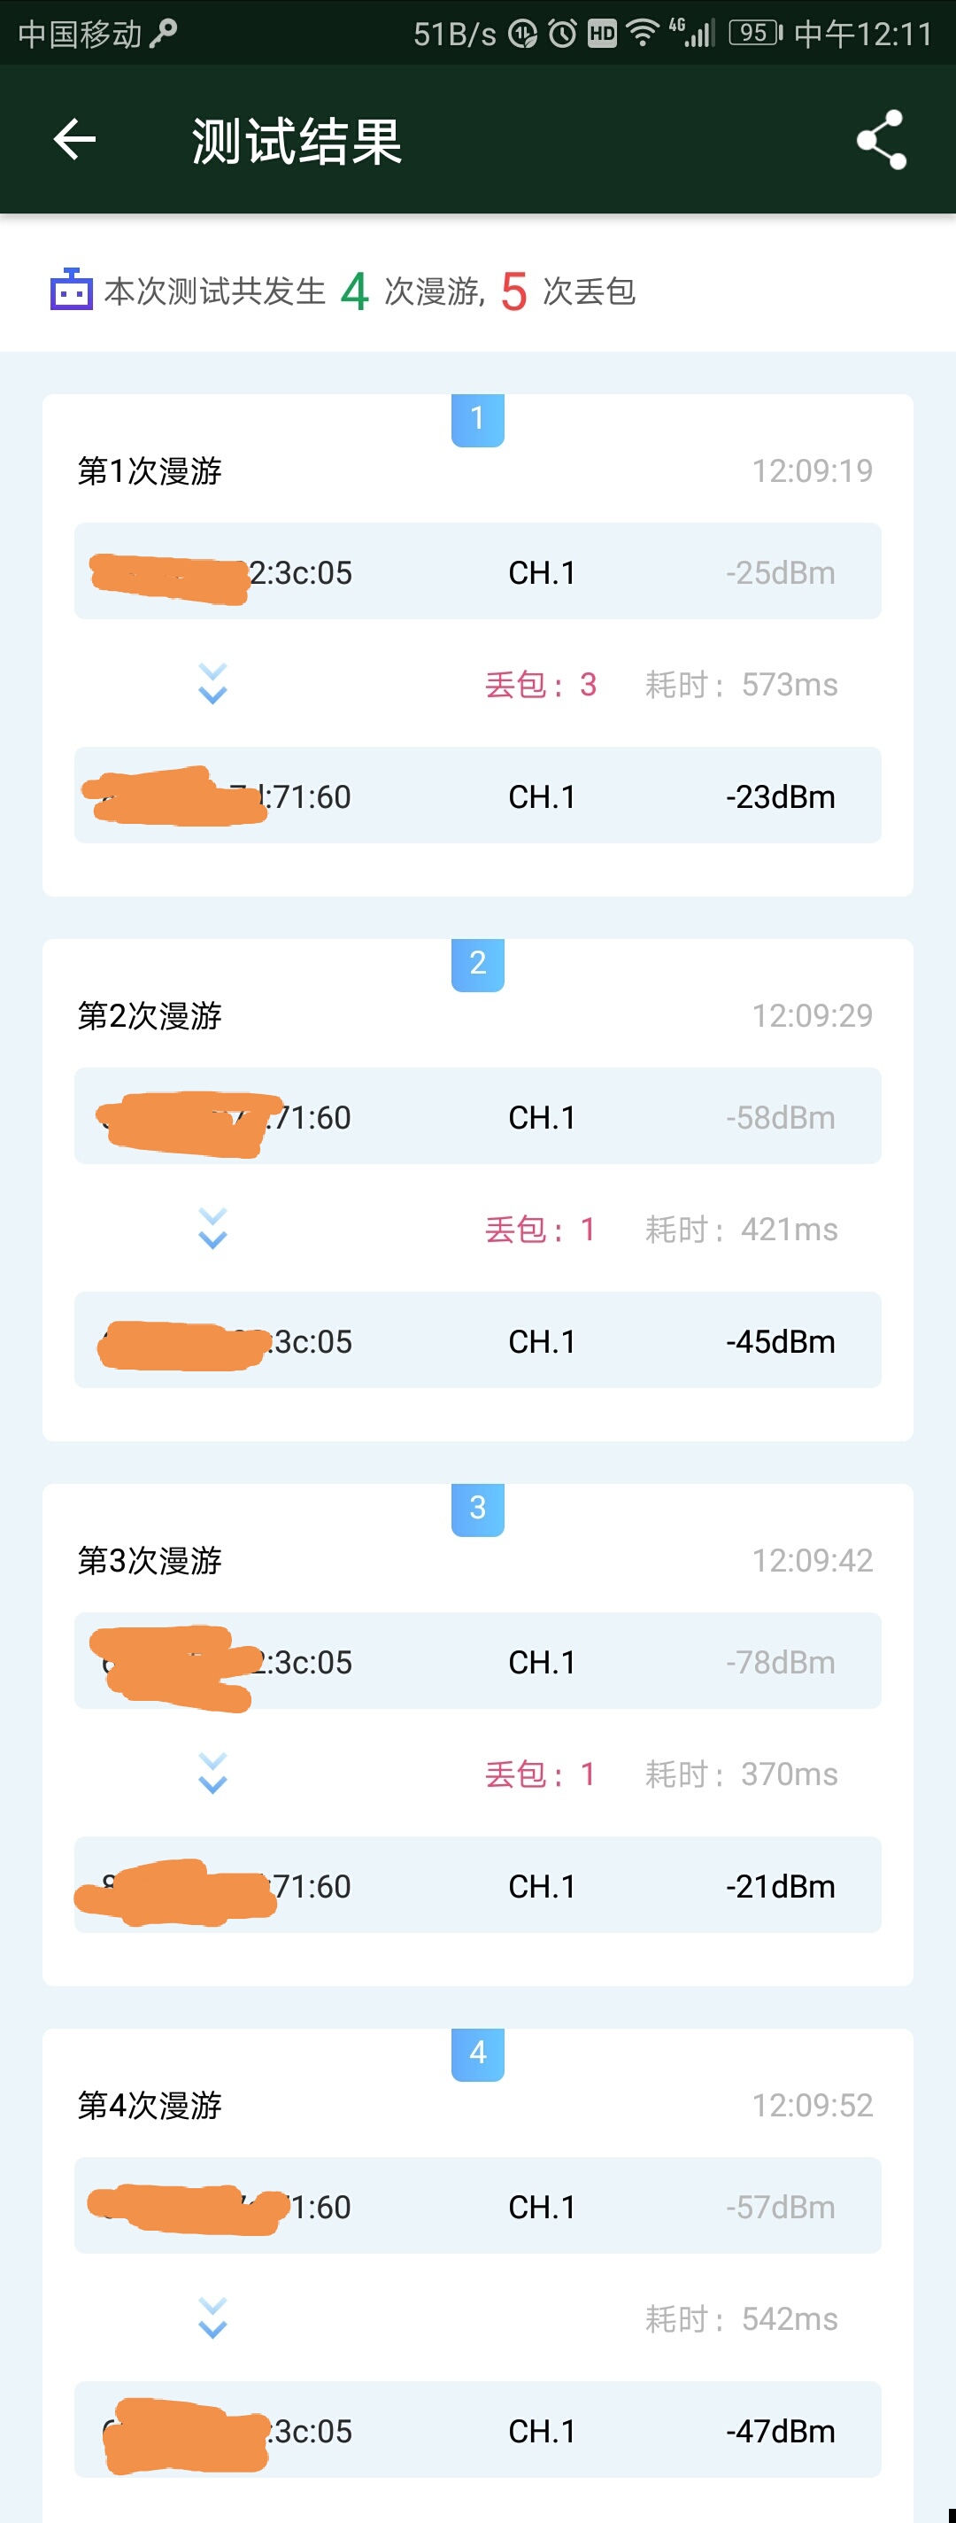Expand the second roaming double chevron
The width and height of the screenshot is (956, 2523).
[212, 1228]
